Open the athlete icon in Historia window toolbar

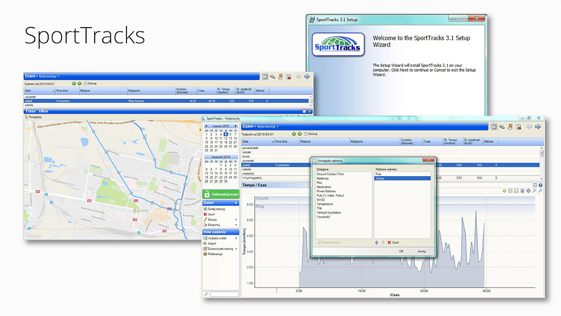[x=510, y=127]
